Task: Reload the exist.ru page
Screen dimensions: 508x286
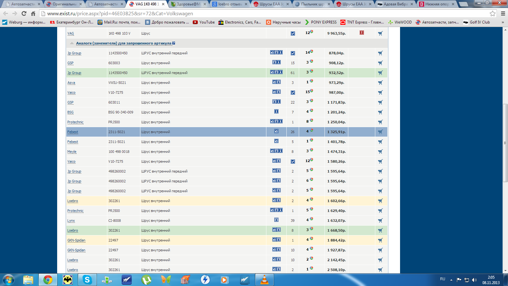Action: (24, 13)
